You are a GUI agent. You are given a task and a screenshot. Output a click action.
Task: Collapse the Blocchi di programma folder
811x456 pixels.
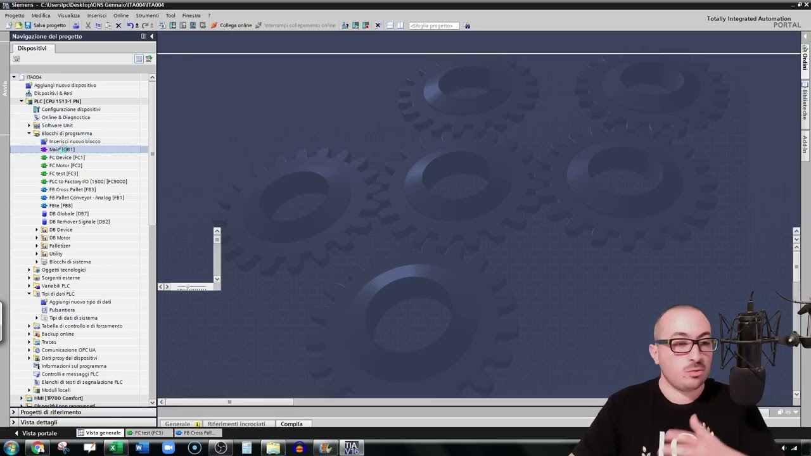29,134
